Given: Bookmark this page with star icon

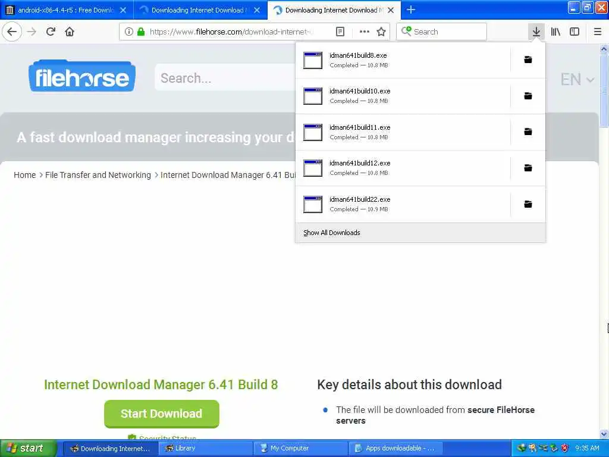Looking at the screenshot, I should tap(381, 32).
